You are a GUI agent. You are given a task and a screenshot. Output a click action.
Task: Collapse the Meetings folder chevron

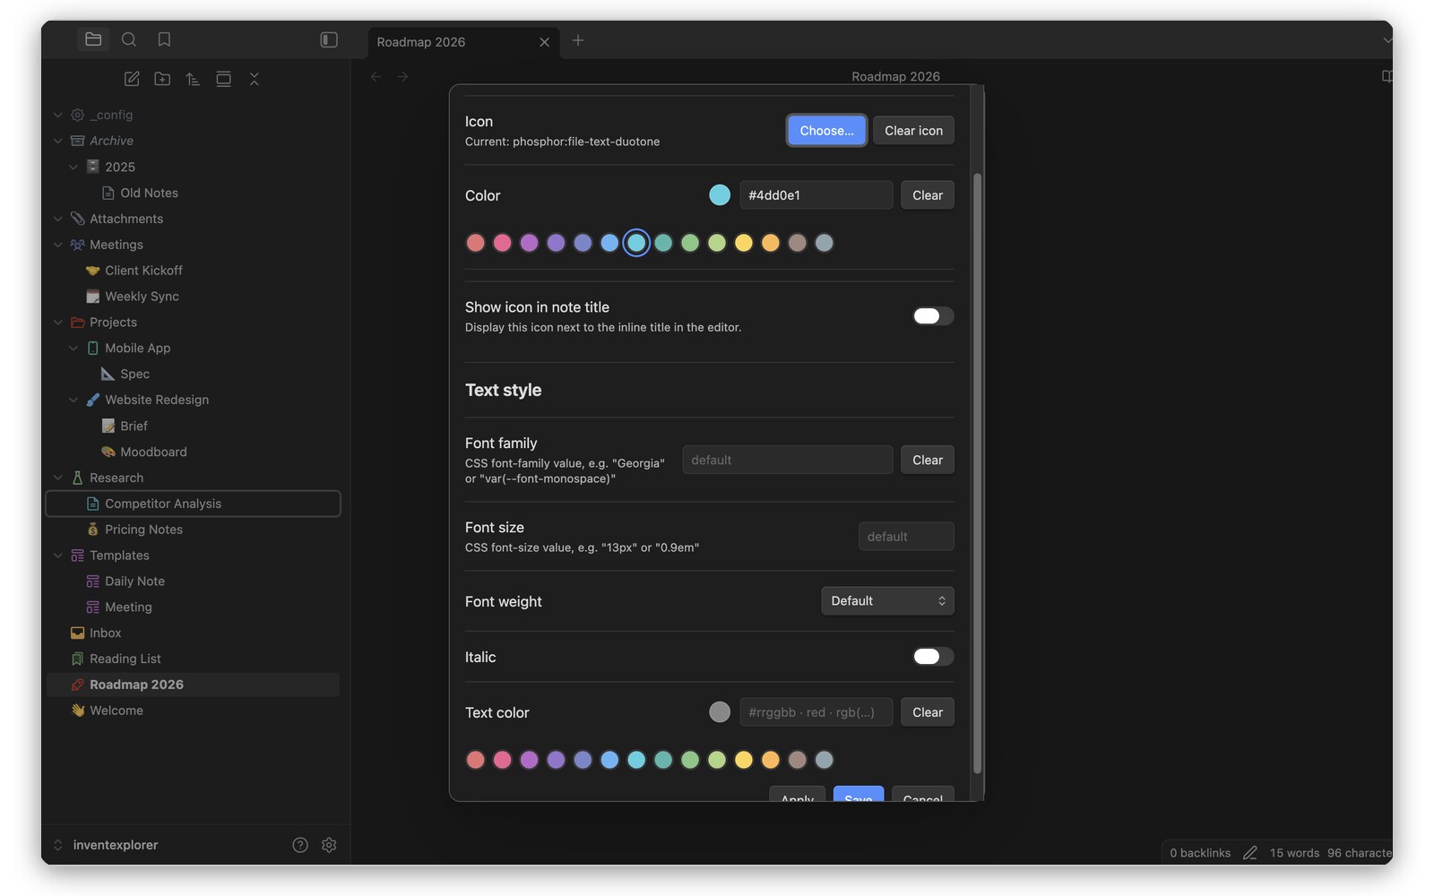coord(58,245)
